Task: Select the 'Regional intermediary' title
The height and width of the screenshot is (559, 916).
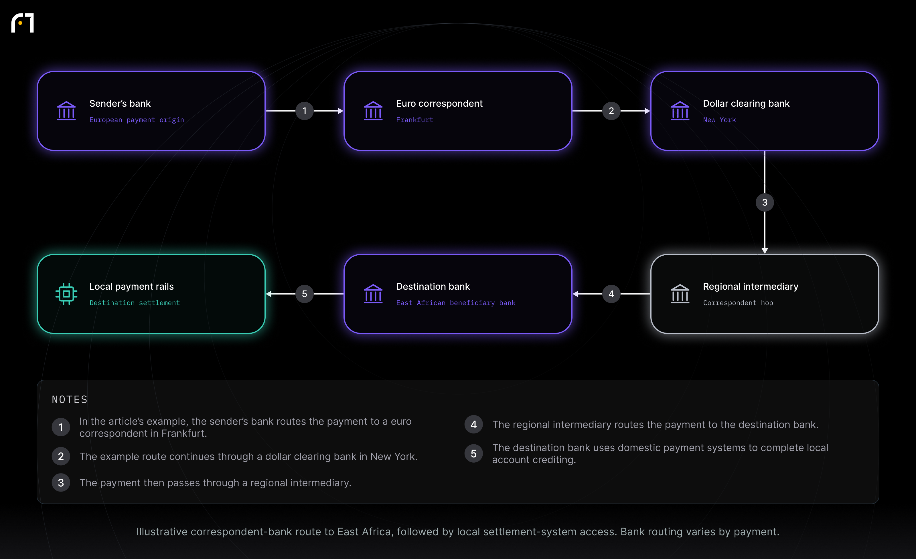Action: (750, 287)
